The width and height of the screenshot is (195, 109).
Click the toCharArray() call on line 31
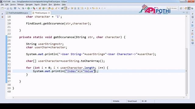(92, 61)
